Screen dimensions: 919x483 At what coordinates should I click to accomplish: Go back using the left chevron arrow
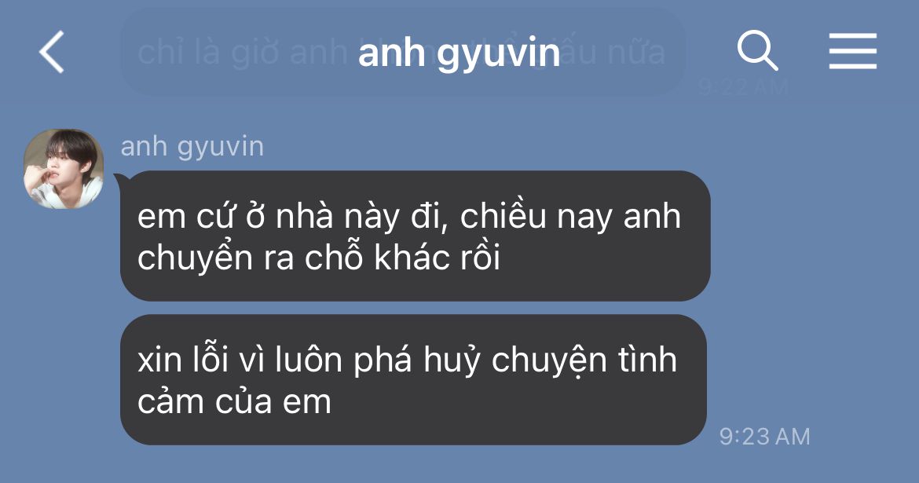coord(52,52)
